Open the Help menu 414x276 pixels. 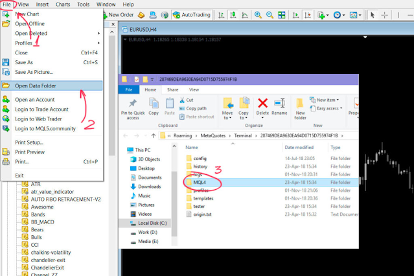tap(128, 5)
